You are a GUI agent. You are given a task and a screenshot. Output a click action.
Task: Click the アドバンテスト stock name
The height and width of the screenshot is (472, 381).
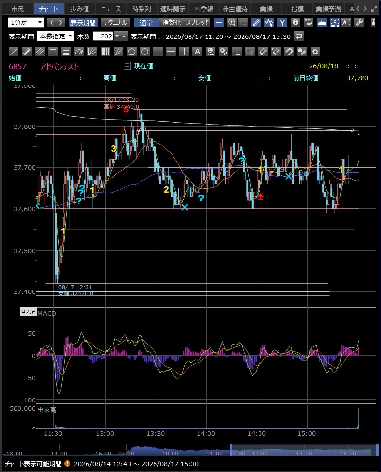tap(60, 66)
